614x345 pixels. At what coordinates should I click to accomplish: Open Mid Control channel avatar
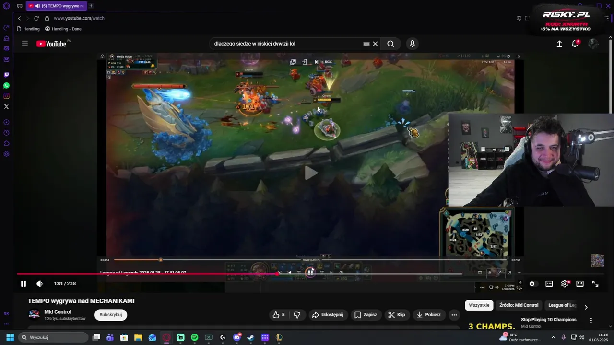point(34,314)
